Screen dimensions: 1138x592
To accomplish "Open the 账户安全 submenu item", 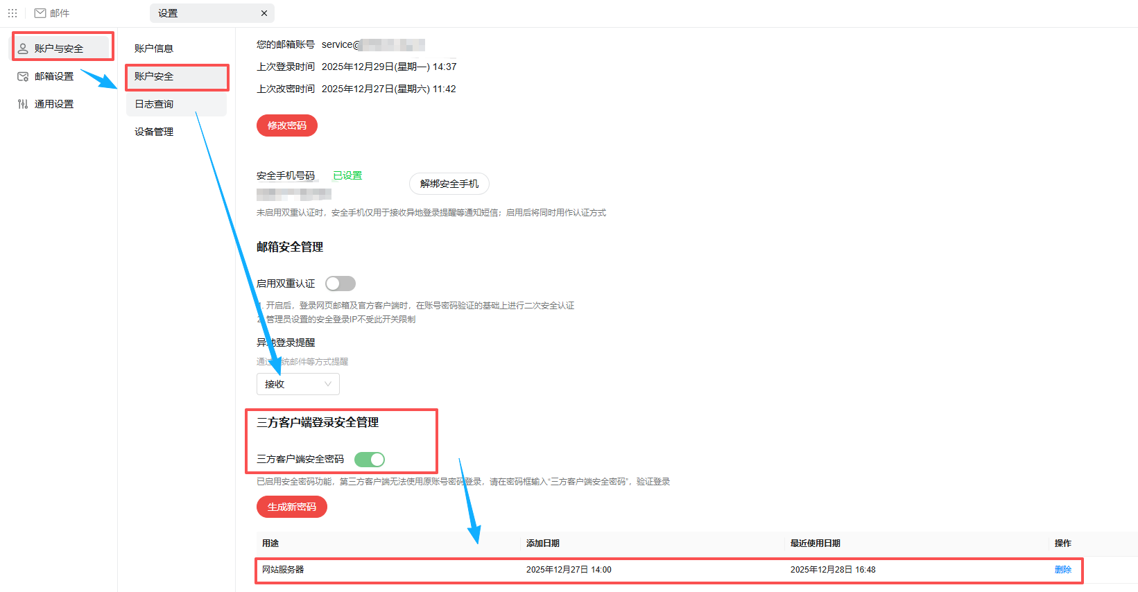I will pyautogui.click(x=177, y=76).
